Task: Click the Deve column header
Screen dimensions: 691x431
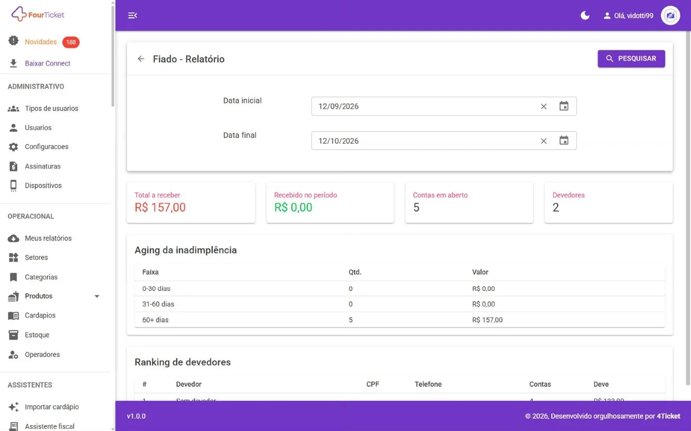Action: click(x=601, y=384)
